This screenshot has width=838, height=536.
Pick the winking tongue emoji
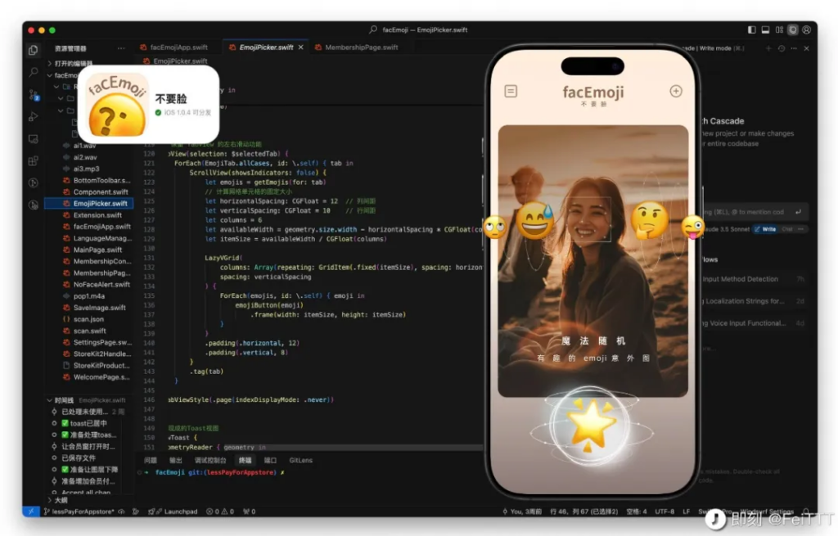pos(692,227)
